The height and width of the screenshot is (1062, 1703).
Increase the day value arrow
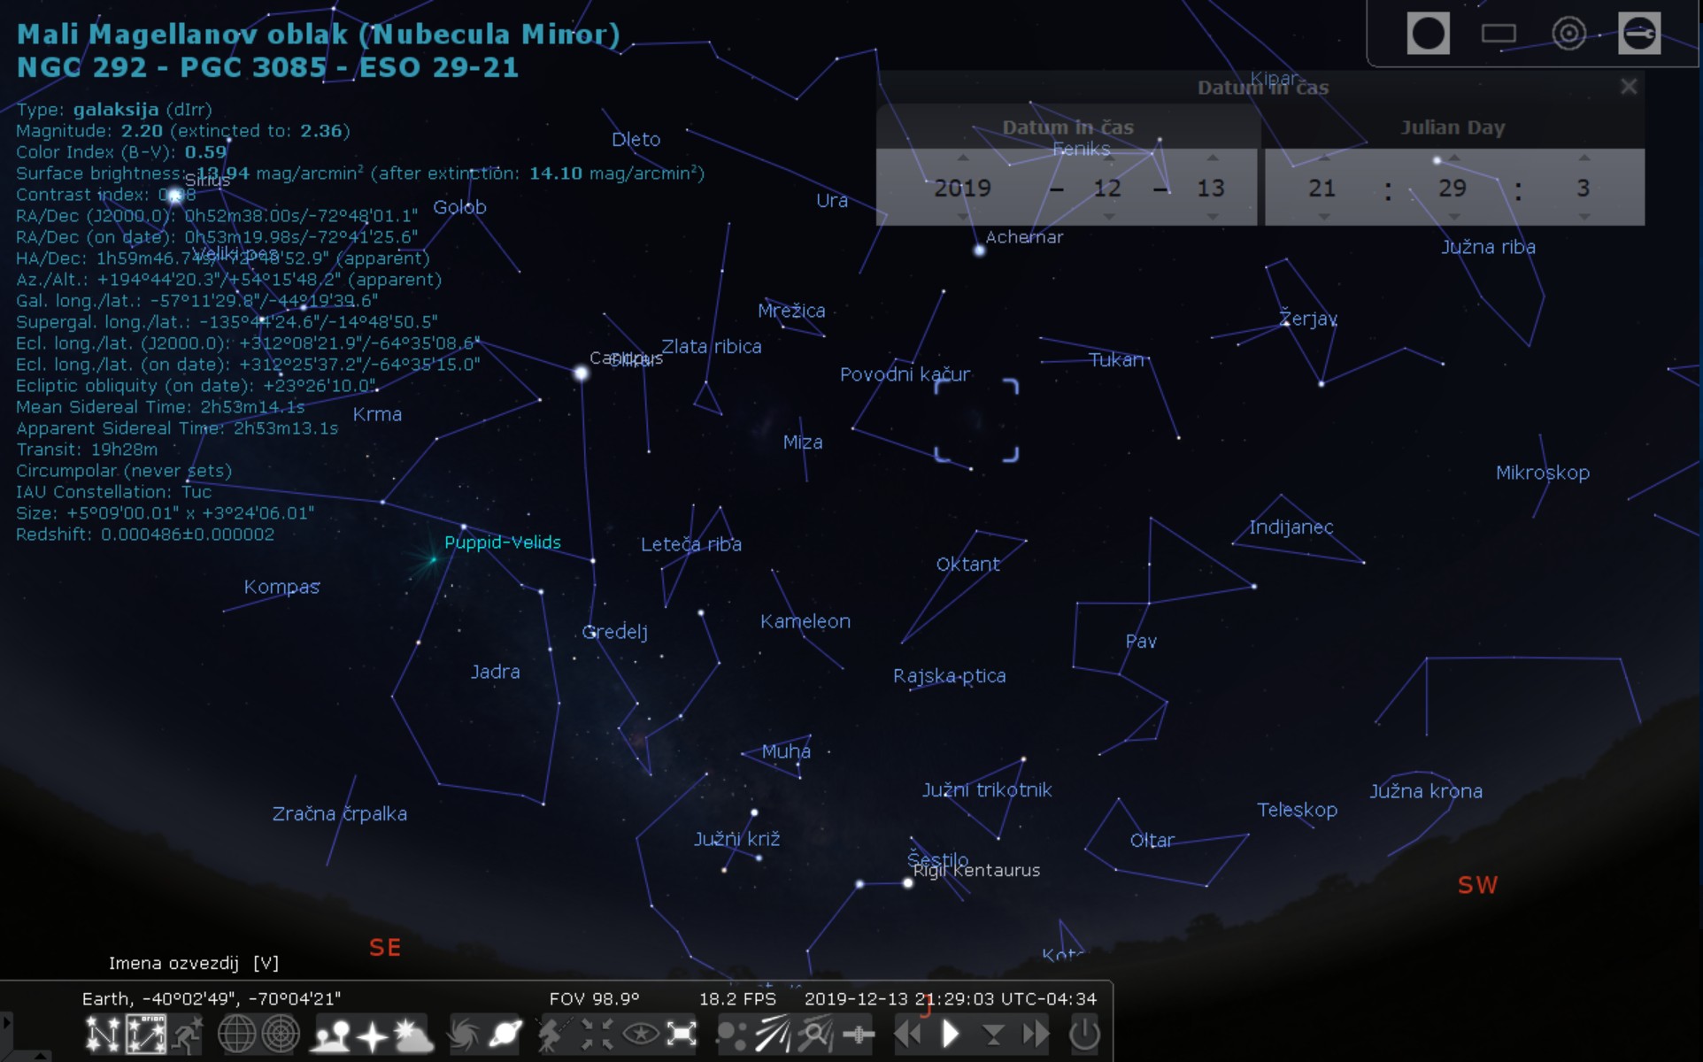[x=1213, y=158]
